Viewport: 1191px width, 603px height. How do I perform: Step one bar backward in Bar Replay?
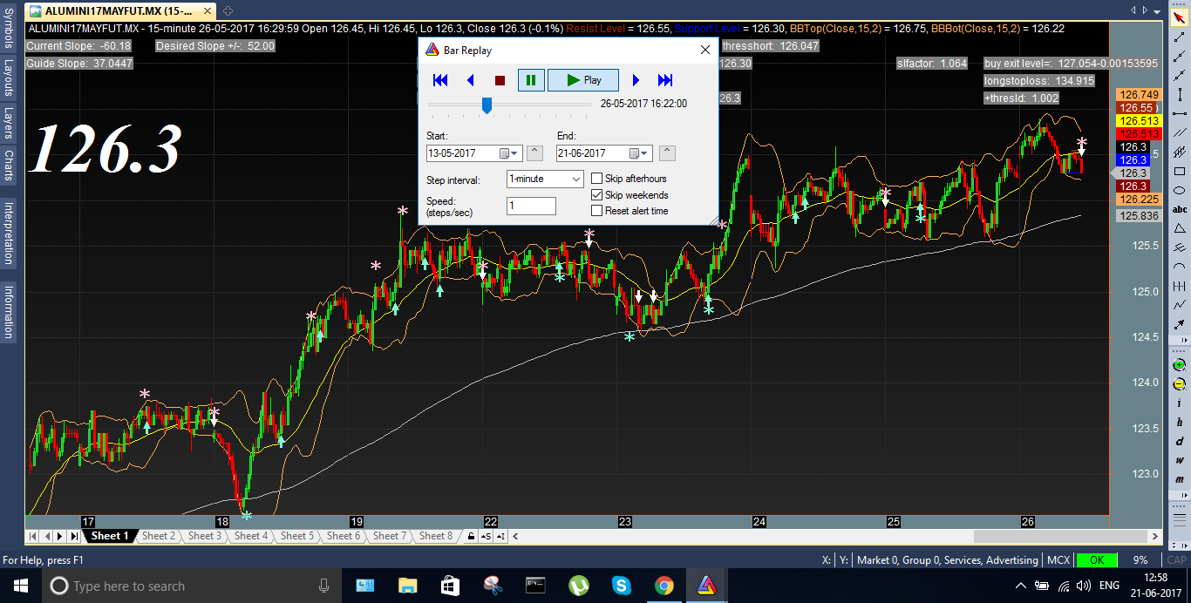471,80
